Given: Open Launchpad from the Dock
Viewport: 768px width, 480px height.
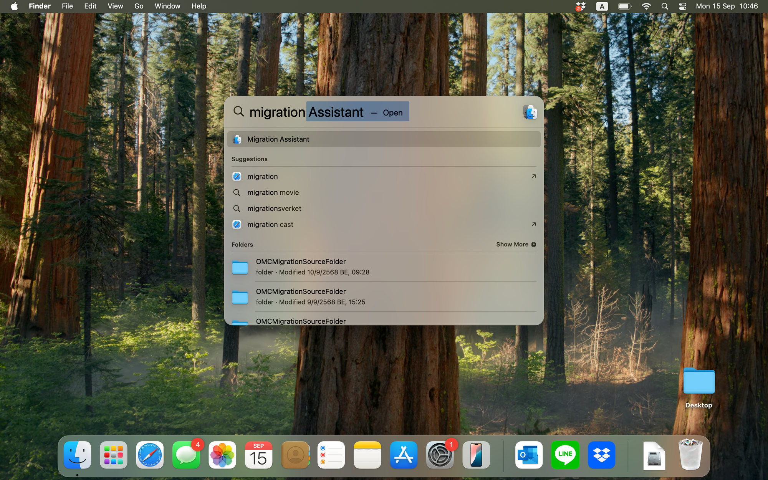Looking at the screenshot, I should pos(114,455).
